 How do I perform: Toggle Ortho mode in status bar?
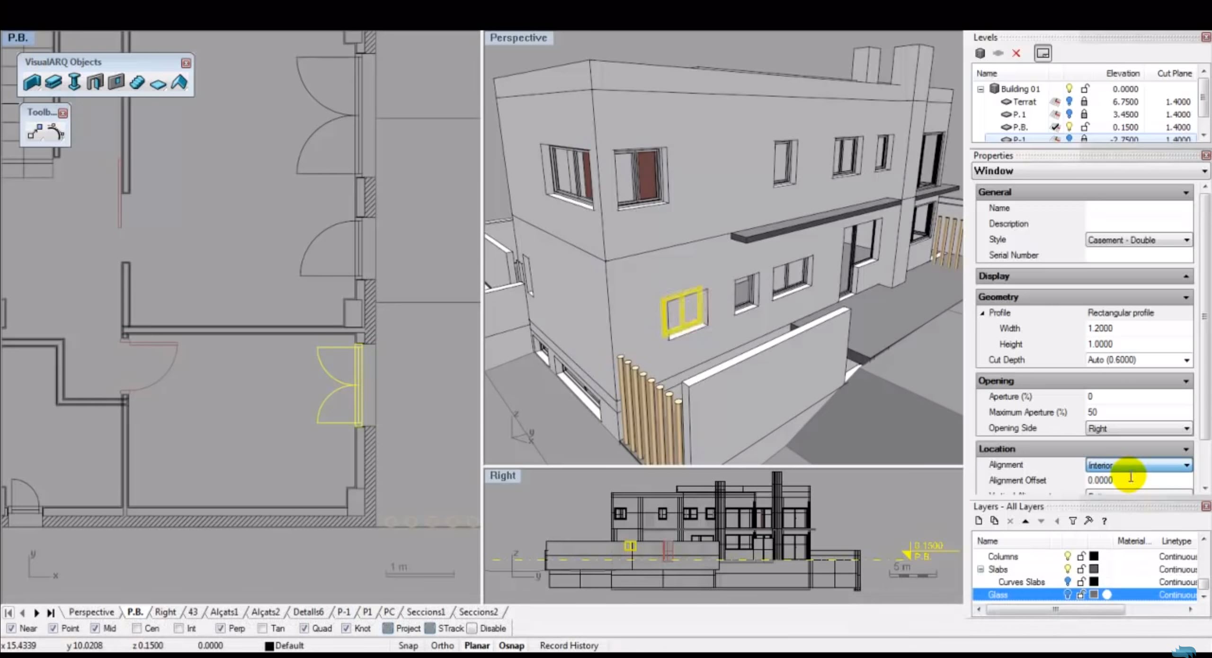pyautogui.click(x=442, y=646)
